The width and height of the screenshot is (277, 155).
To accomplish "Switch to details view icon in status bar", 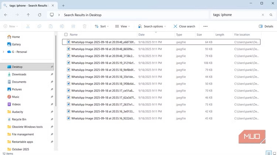I will coord(269,153).
